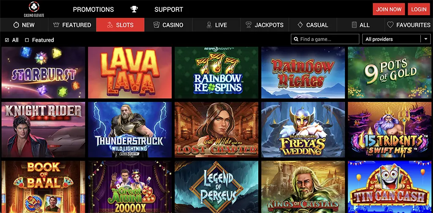Click the magnifier icon in search box

pos(296,39)
